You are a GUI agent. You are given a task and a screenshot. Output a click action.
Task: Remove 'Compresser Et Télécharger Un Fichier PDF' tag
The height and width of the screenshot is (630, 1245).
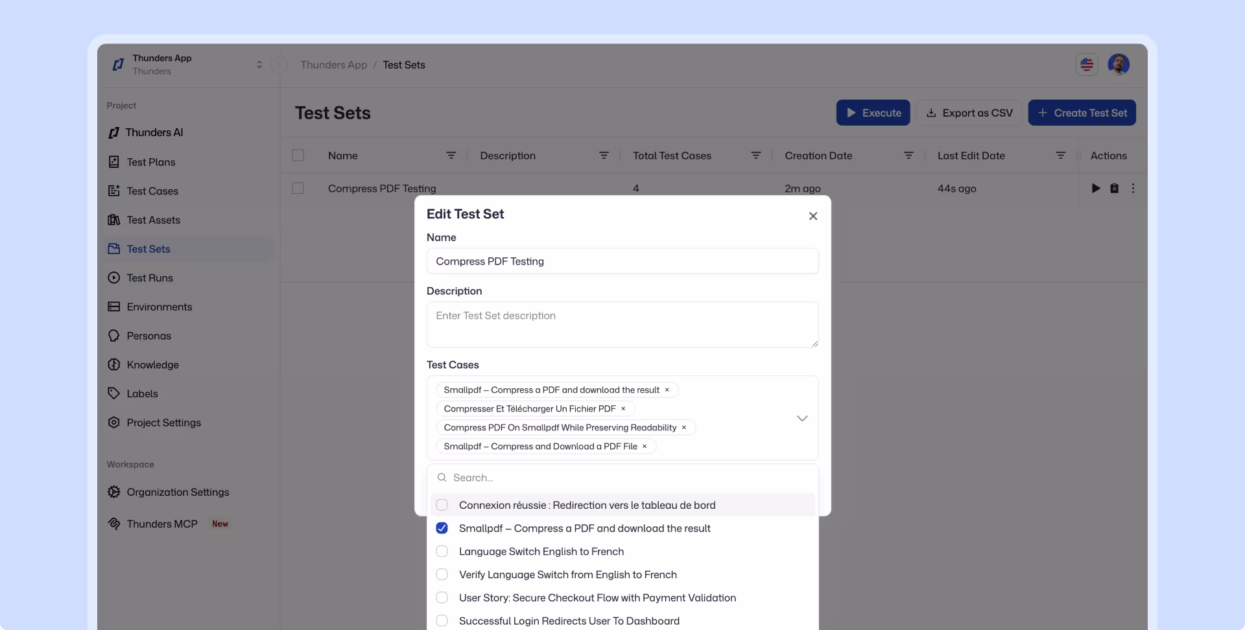pyautogui.click(x=623, y=409)
